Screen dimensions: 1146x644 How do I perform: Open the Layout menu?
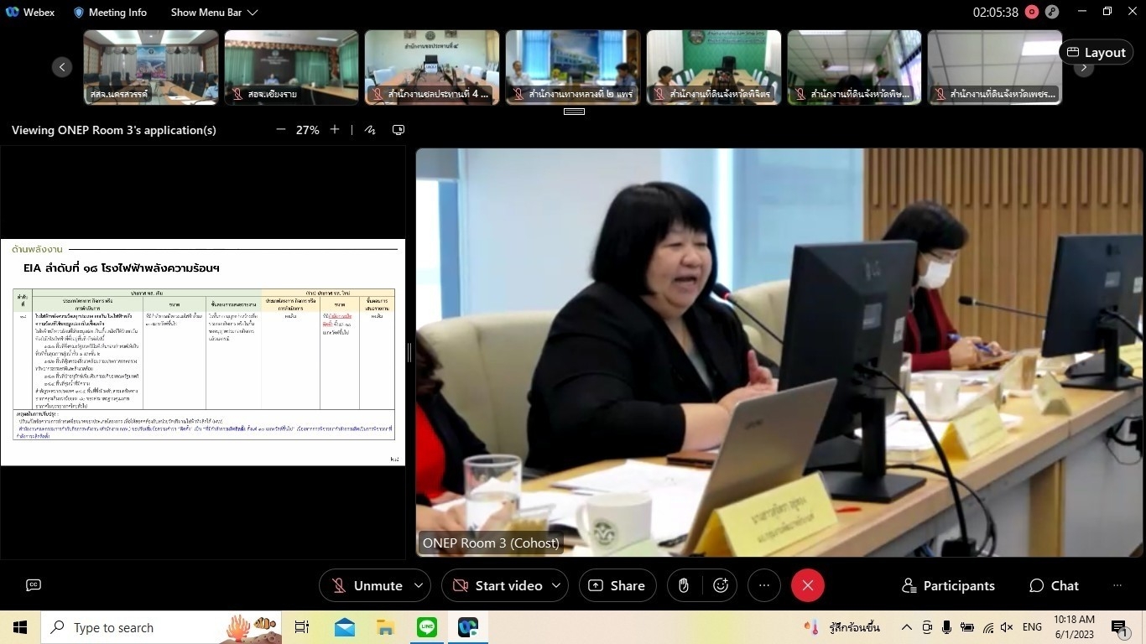[x=1096, y=52]
